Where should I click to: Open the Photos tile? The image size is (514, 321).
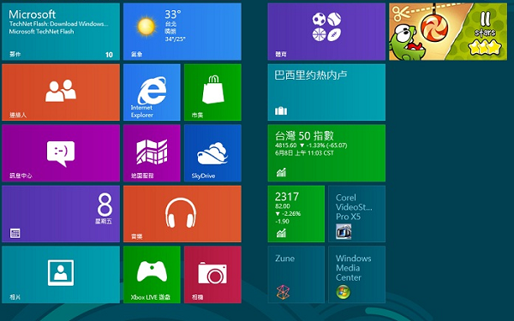(x=61, y=275)
